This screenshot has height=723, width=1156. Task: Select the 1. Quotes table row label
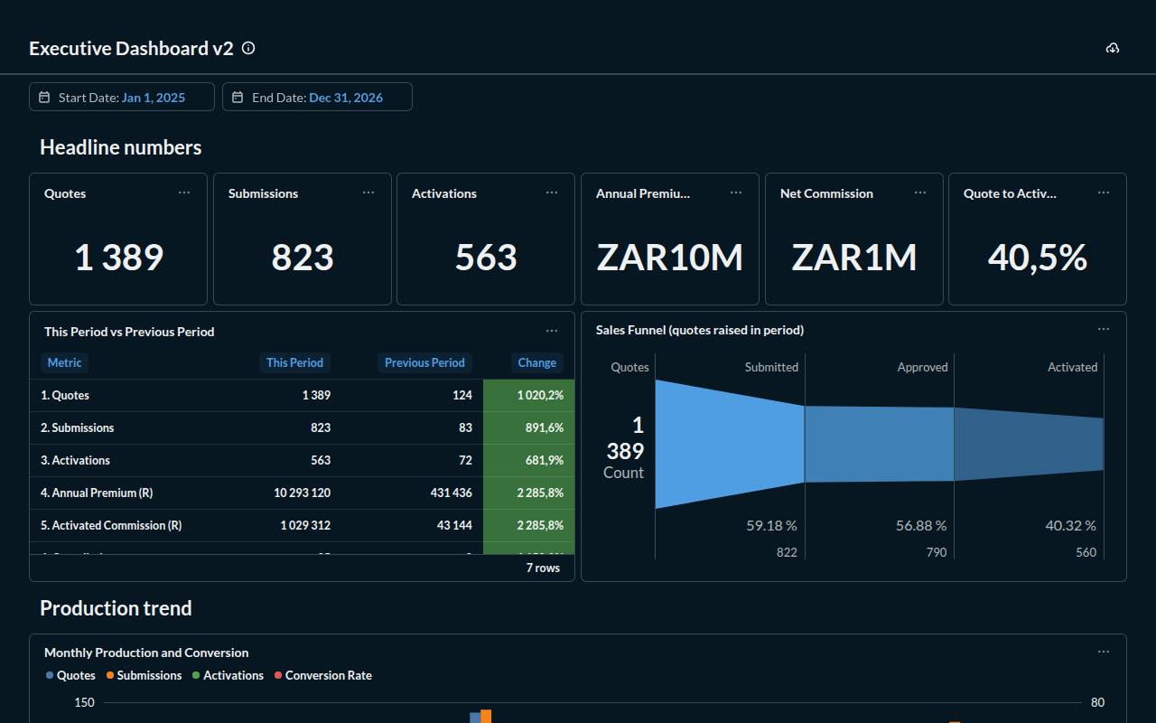pyautogui.click(x=65, y=395)
